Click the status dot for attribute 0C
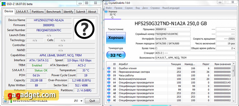The width and height of the screenshot is (239, 106). click(109, 79)
